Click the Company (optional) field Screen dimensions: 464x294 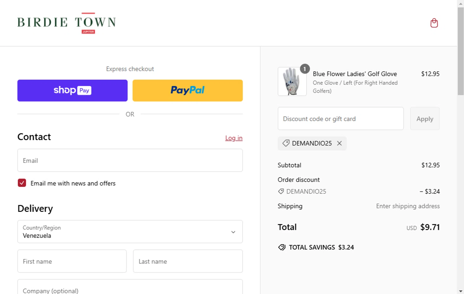[130, 287]
